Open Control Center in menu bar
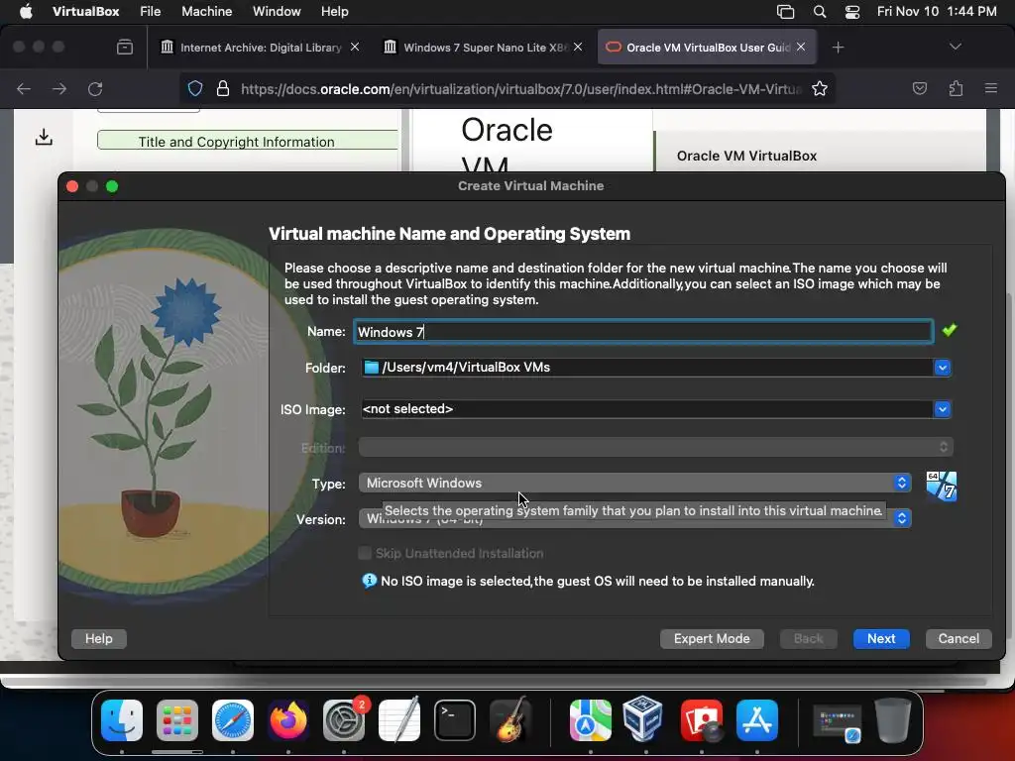Screen dimensions: 1015x761 coord(852,12)
